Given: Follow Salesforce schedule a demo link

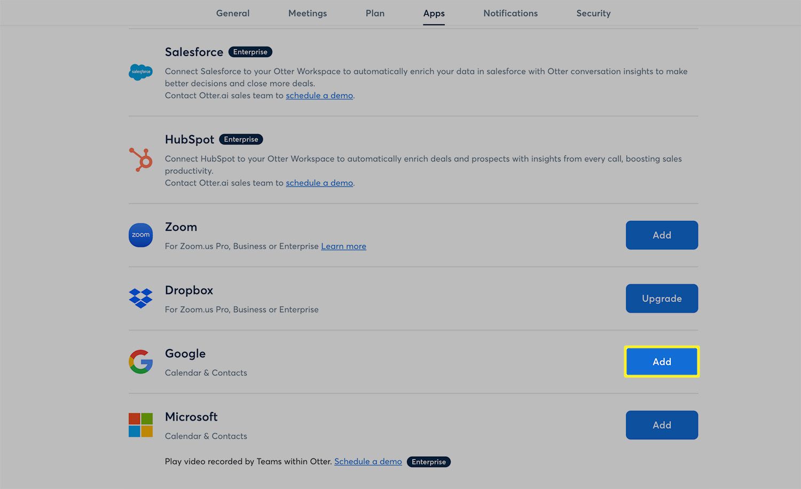Looking at the screenshot, I should [319, 96].
